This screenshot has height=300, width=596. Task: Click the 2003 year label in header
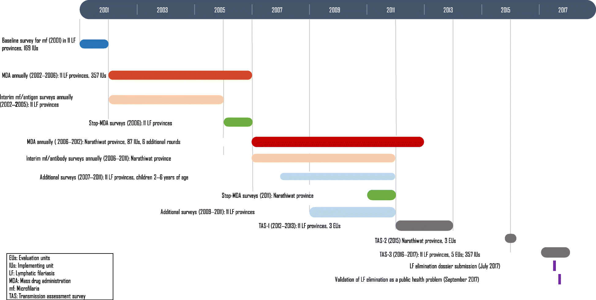click(x=162, y=10)
